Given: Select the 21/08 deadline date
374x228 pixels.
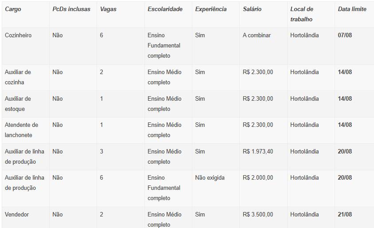Looking at the screenshot, I should click(x=345, y=214).
